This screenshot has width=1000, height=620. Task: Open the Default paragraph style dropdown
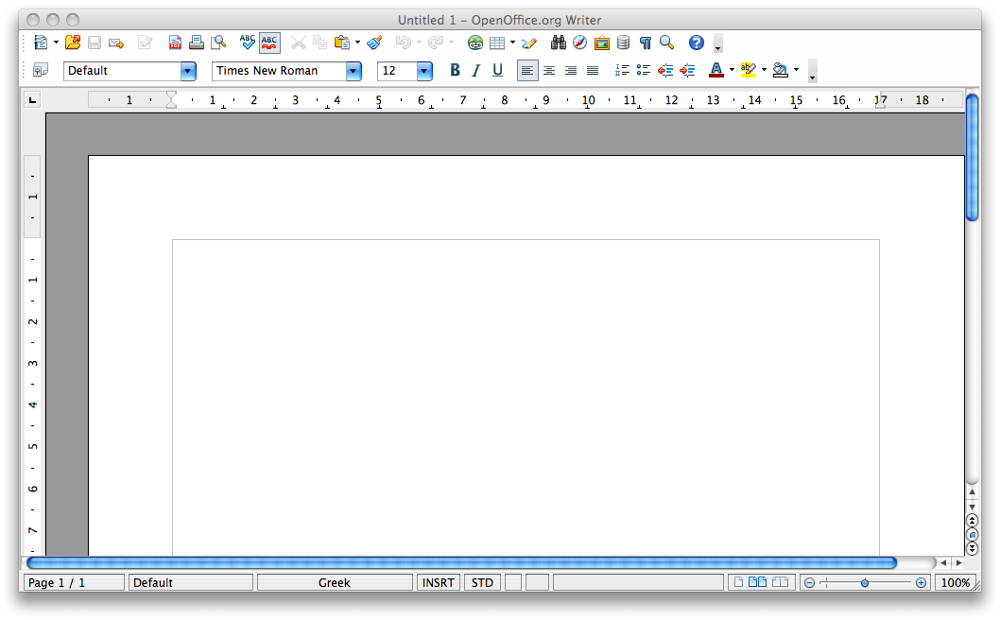tap(188, 71)
